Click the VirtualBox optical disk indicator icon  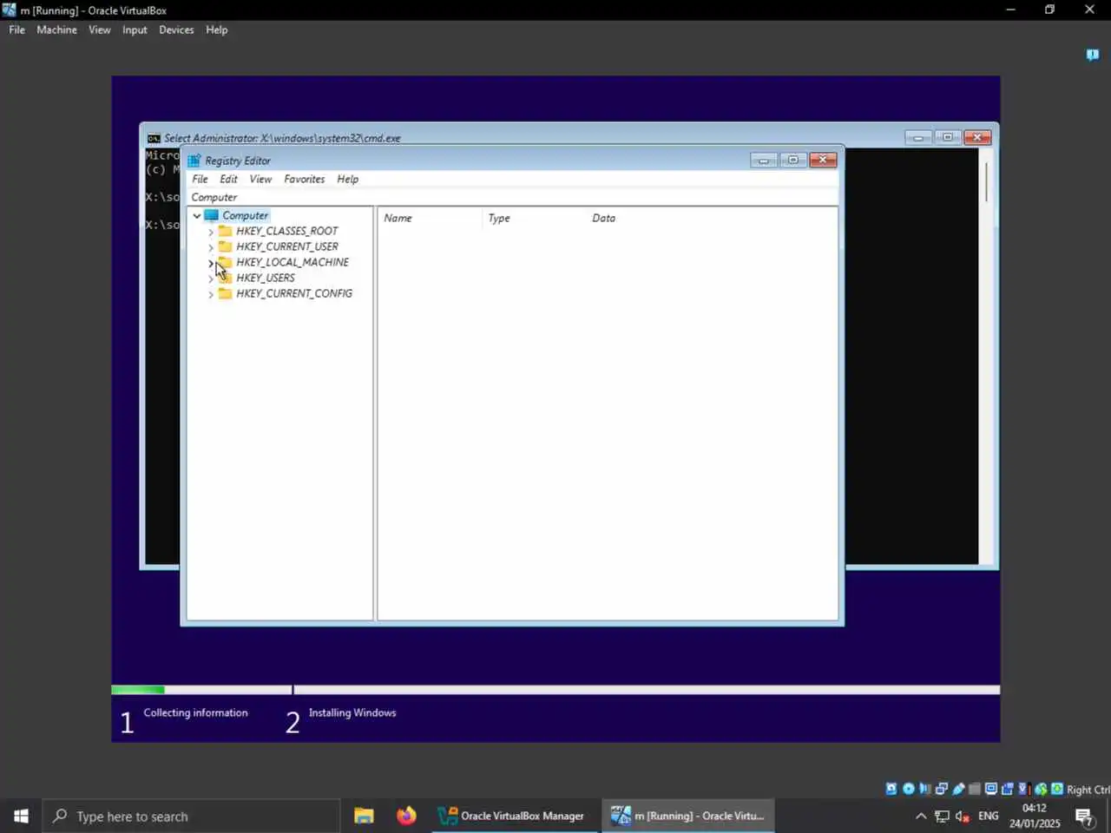909,789
